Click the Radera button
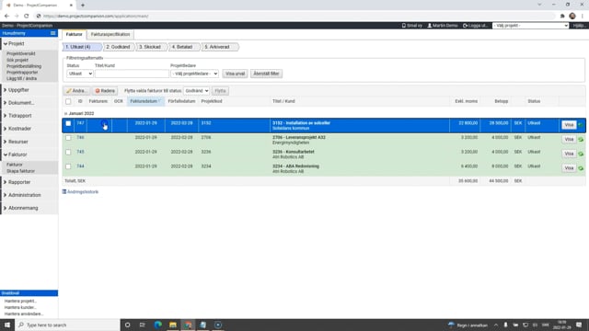This screenshot has height=331, width=589. pyautogui.click(x=105, y=91)
